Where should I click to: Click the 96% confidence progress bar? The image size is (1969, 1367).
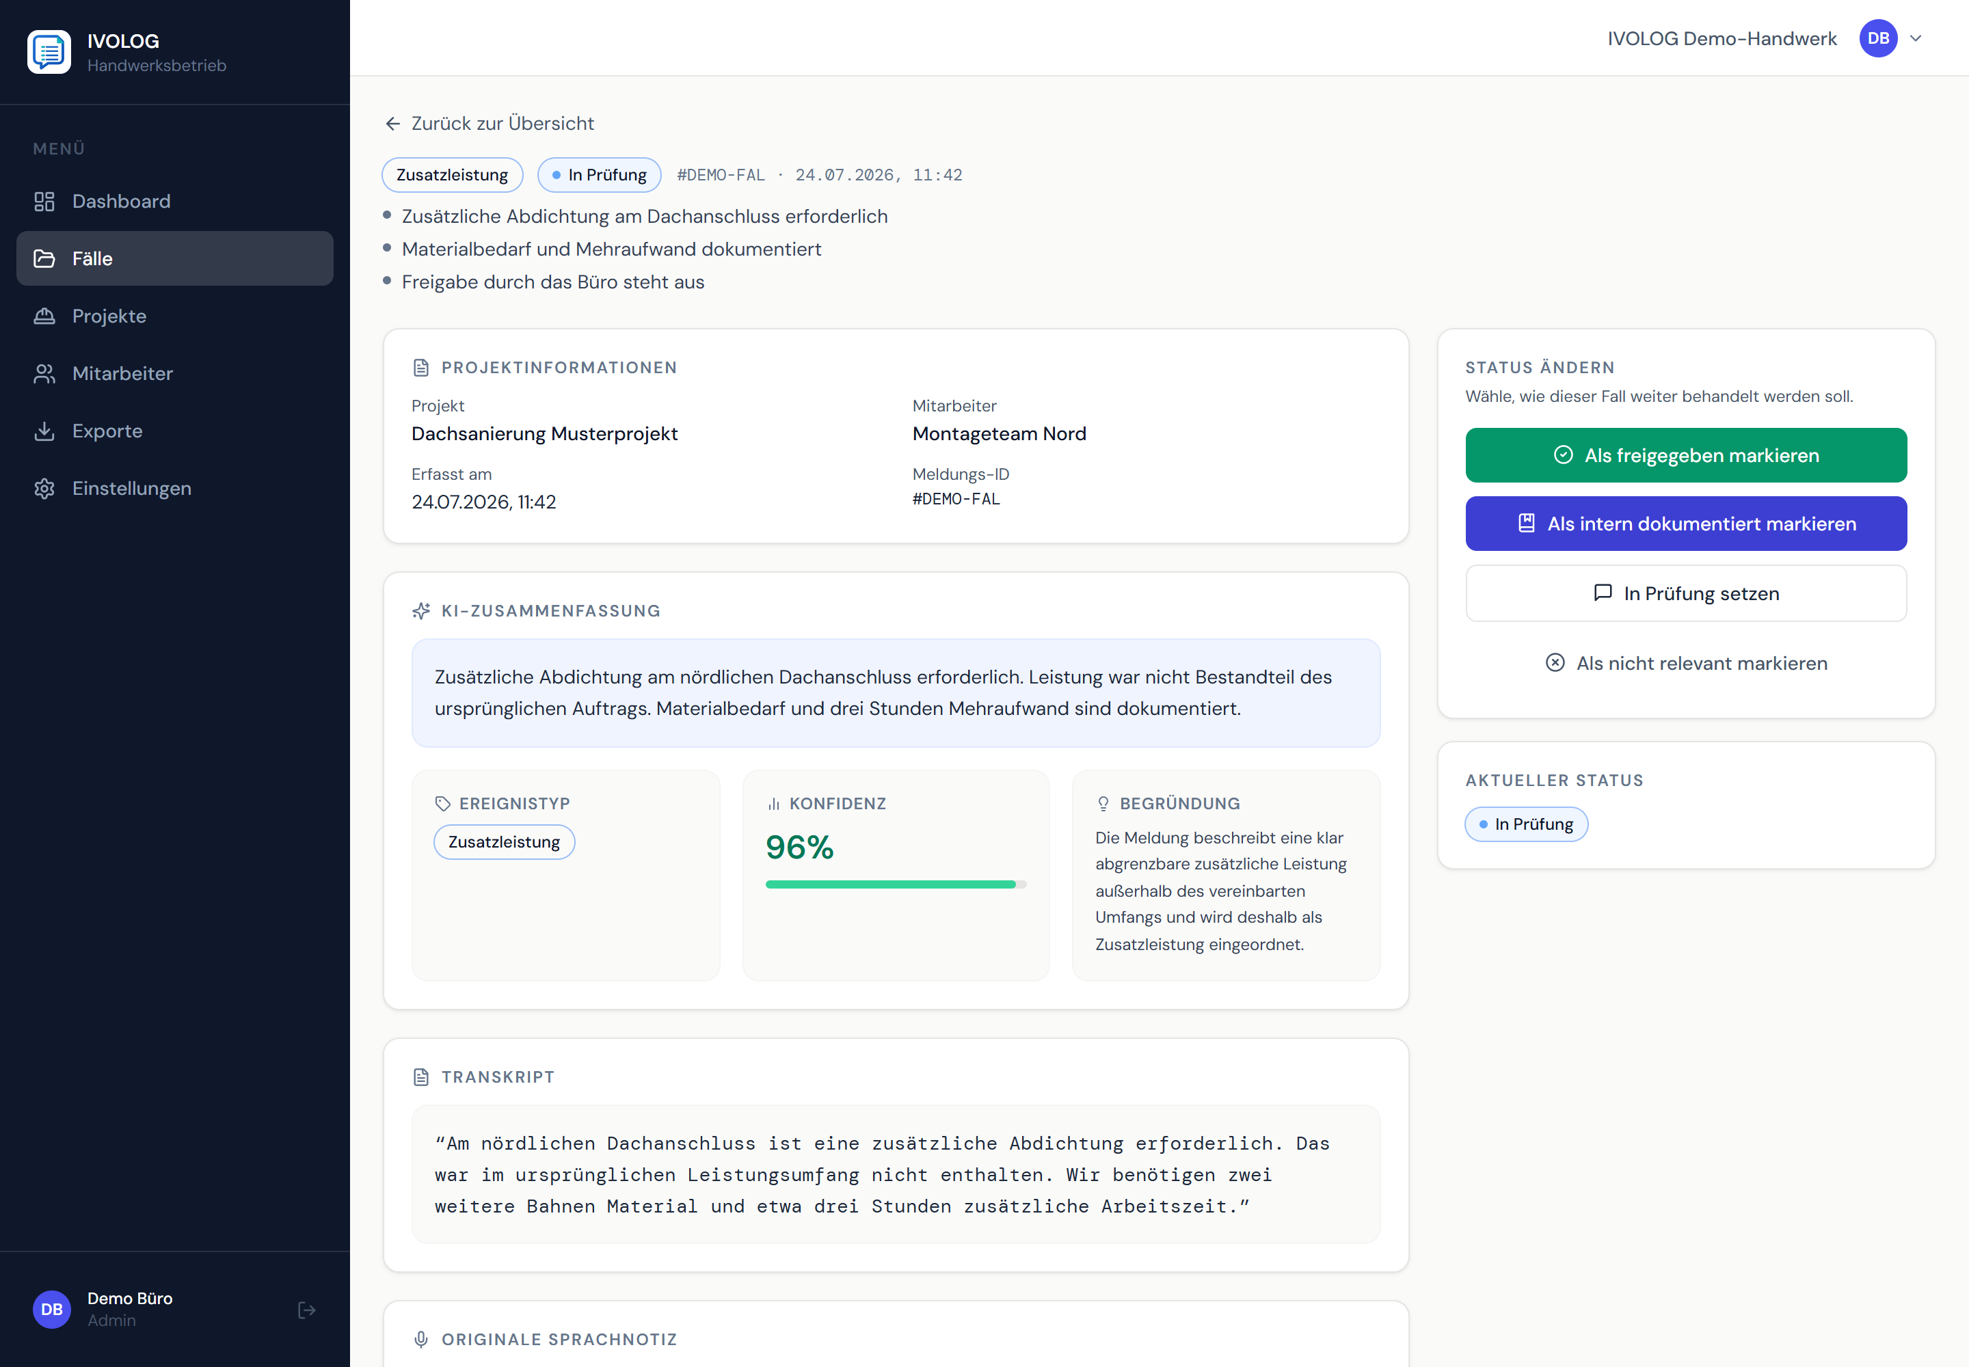pyautogui.click(x=896, y=884)
